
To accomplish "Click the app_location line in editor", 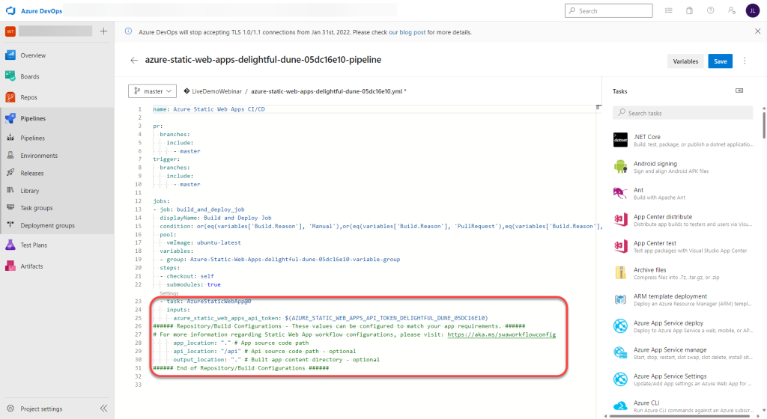I will click(x=240, y=343).
